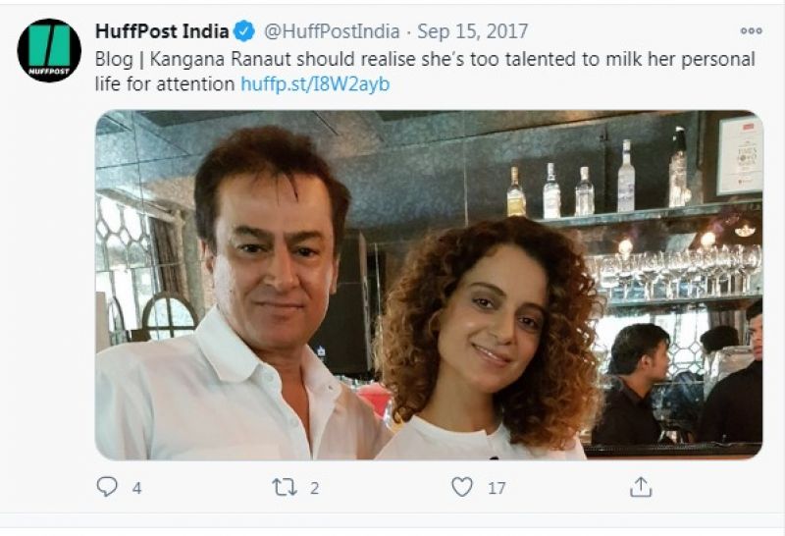Viewport: 785px width, 536px height.
Task: Click the blue verified badge
Action: click(245, 31)
